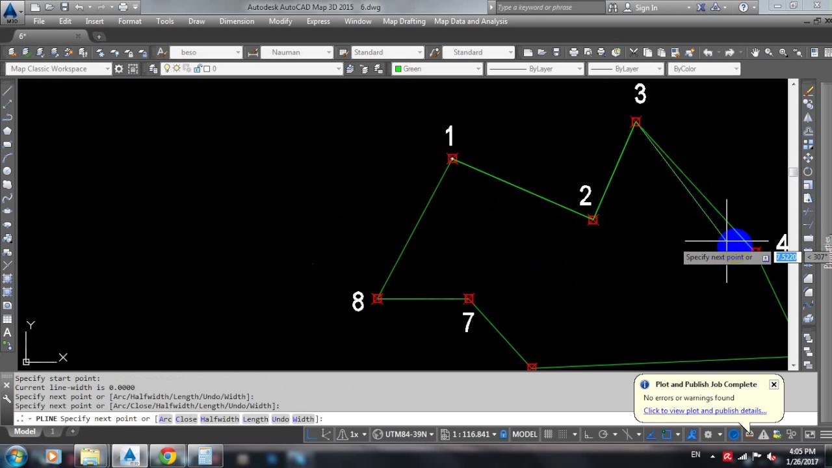Viewport: 832px width, 468px height.
Task: Click the Length option in command line
Action: click(x=255, y=419)
